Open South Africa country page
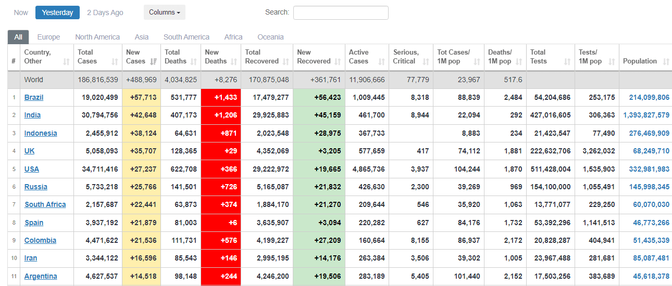This screenshot has height=286, width=672. point(45,204)
